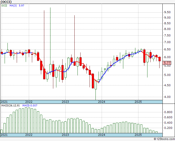Click the 5.00 price axis label
This screenshot has width=175, height=141.
167,75
